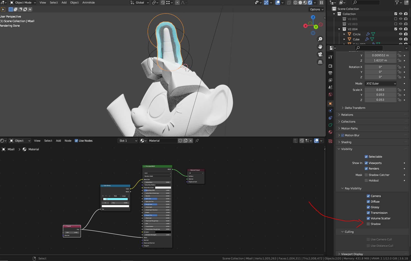Open the viewport Options dropdown

click(x=317, y=9)
